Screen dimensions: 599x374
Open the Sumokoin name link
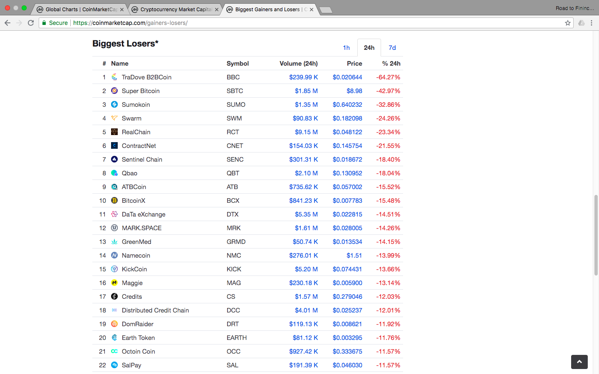click(136, 104)
